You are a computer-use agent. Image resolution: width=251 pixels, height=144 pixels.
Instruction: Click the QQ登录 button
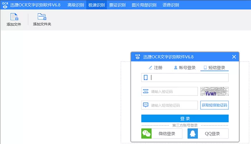208,134
